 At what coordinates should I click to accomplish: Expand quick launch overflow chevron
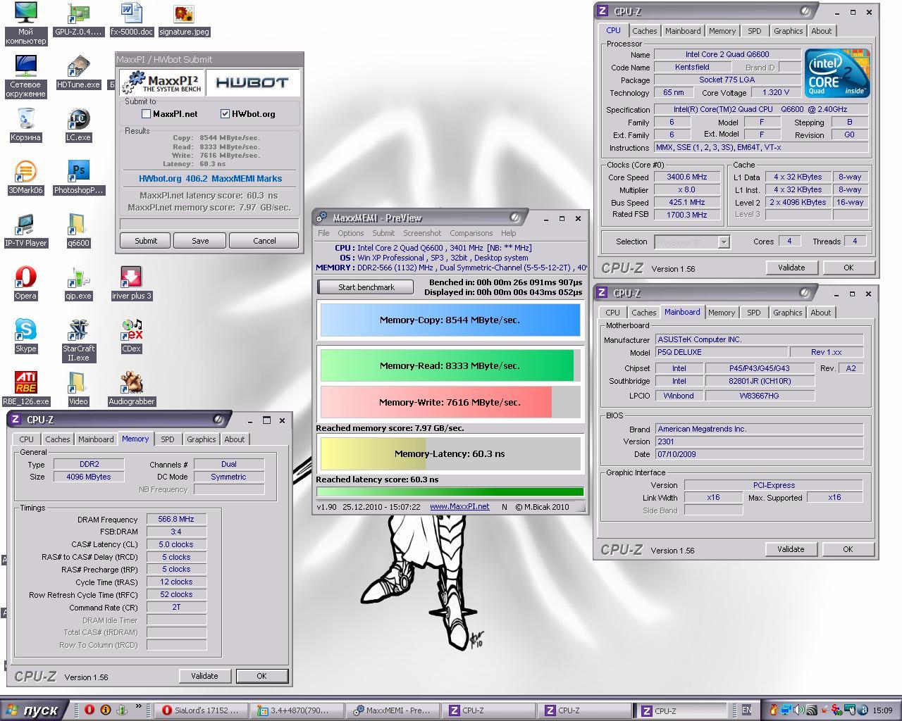(x=139, y=706)
